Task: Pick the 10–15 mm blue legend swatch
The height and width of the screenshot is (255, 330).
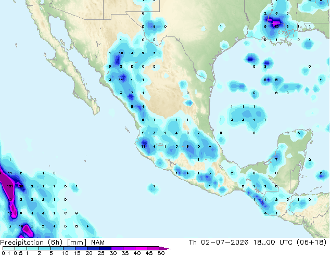Action: click(69, 248)
